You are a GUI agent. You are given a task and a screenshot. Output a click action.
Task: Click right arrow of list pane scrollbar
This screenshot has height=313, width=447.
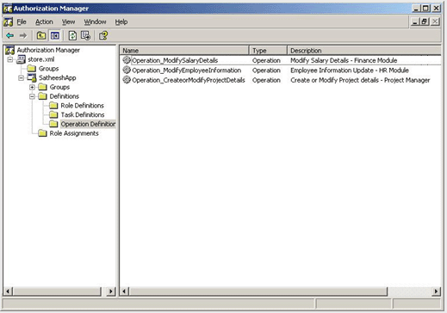(x=436, y=292)
